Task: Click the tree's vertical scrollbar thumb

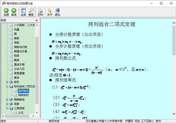Action: tap(37, 70)
